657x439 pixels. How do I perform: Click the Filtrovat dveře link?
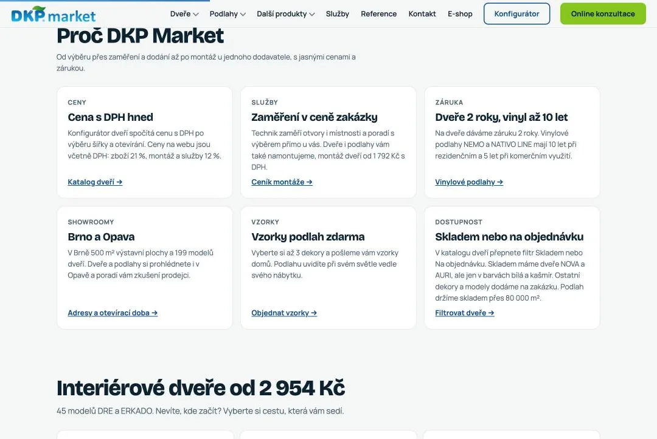[465, 313]
